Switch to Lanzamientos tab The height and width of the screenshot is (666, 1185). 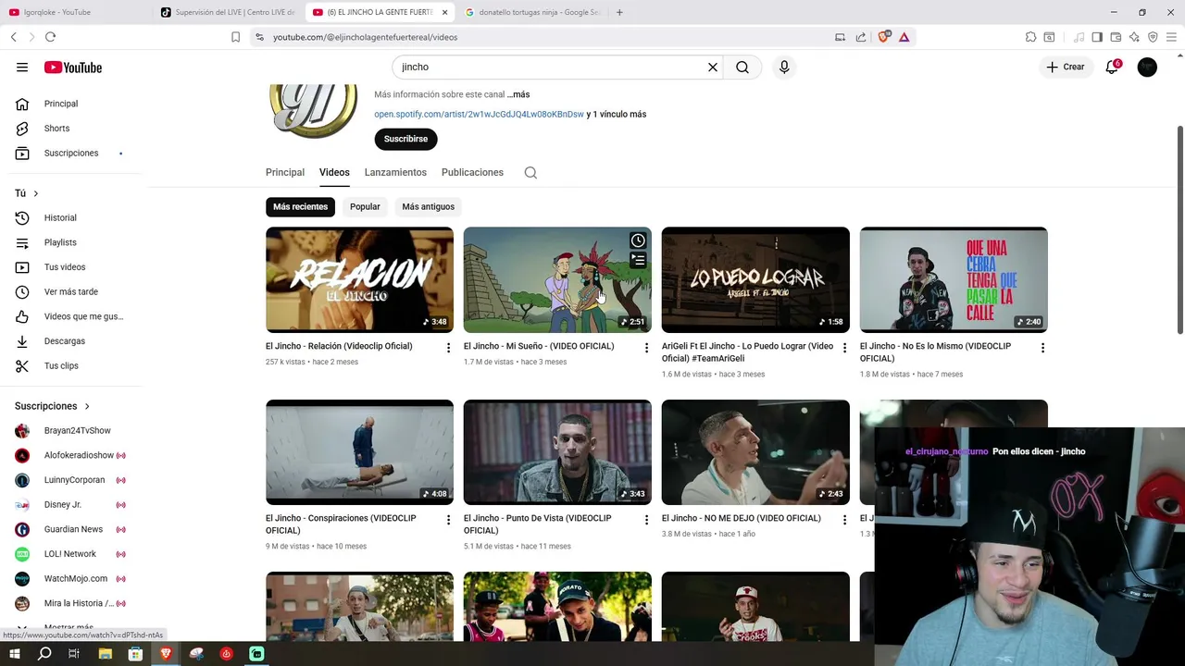(395, 173)
